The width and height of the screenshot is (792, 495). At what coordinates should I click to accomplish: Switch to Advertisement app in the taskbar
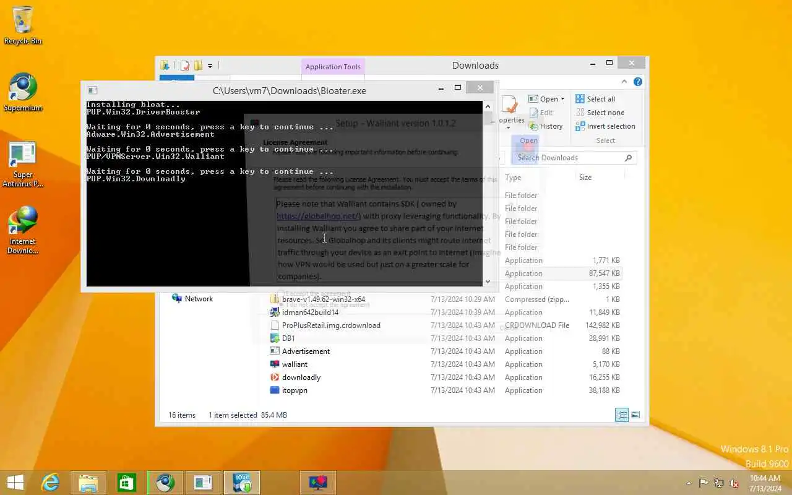(x=204, y=483)
